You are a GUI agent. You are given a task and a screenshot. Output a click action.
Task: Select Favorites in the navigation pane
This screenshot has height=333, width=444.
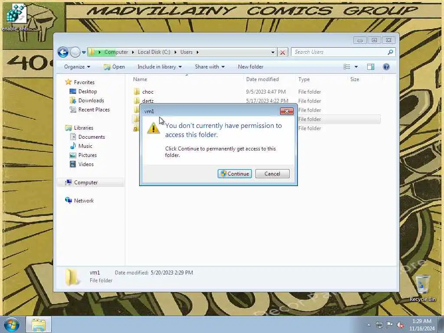click(x=84, y=82)
